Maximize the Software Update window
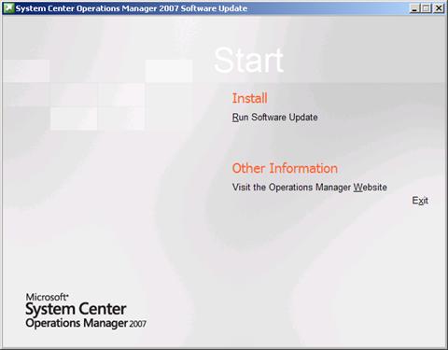Image resolution: width=448 pixels, height=350 pixels. tap(426, 8)
